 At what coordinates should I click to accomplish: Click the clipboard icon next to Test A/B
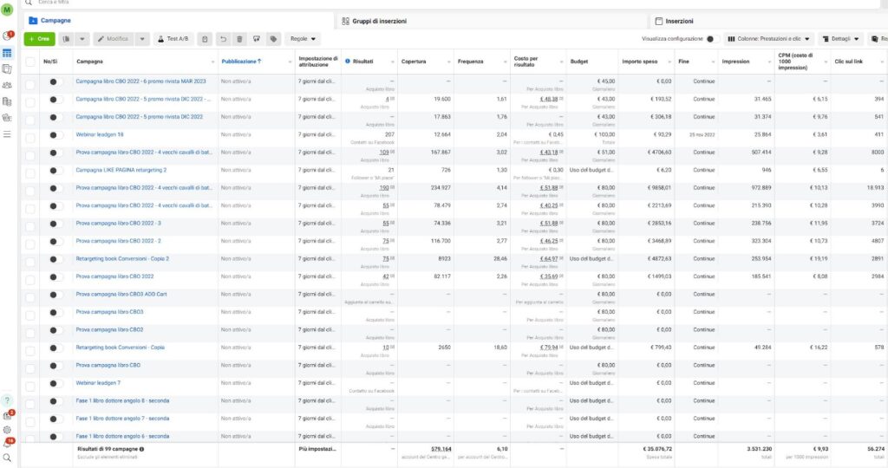[205, 39]
